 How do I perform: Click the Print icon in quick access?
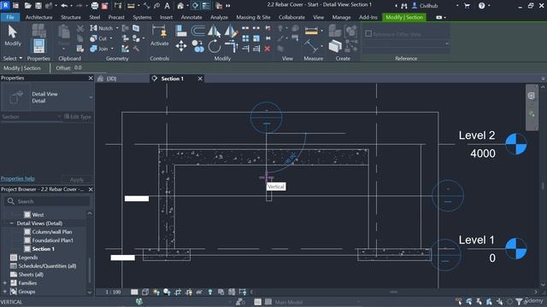pos(95,6)
